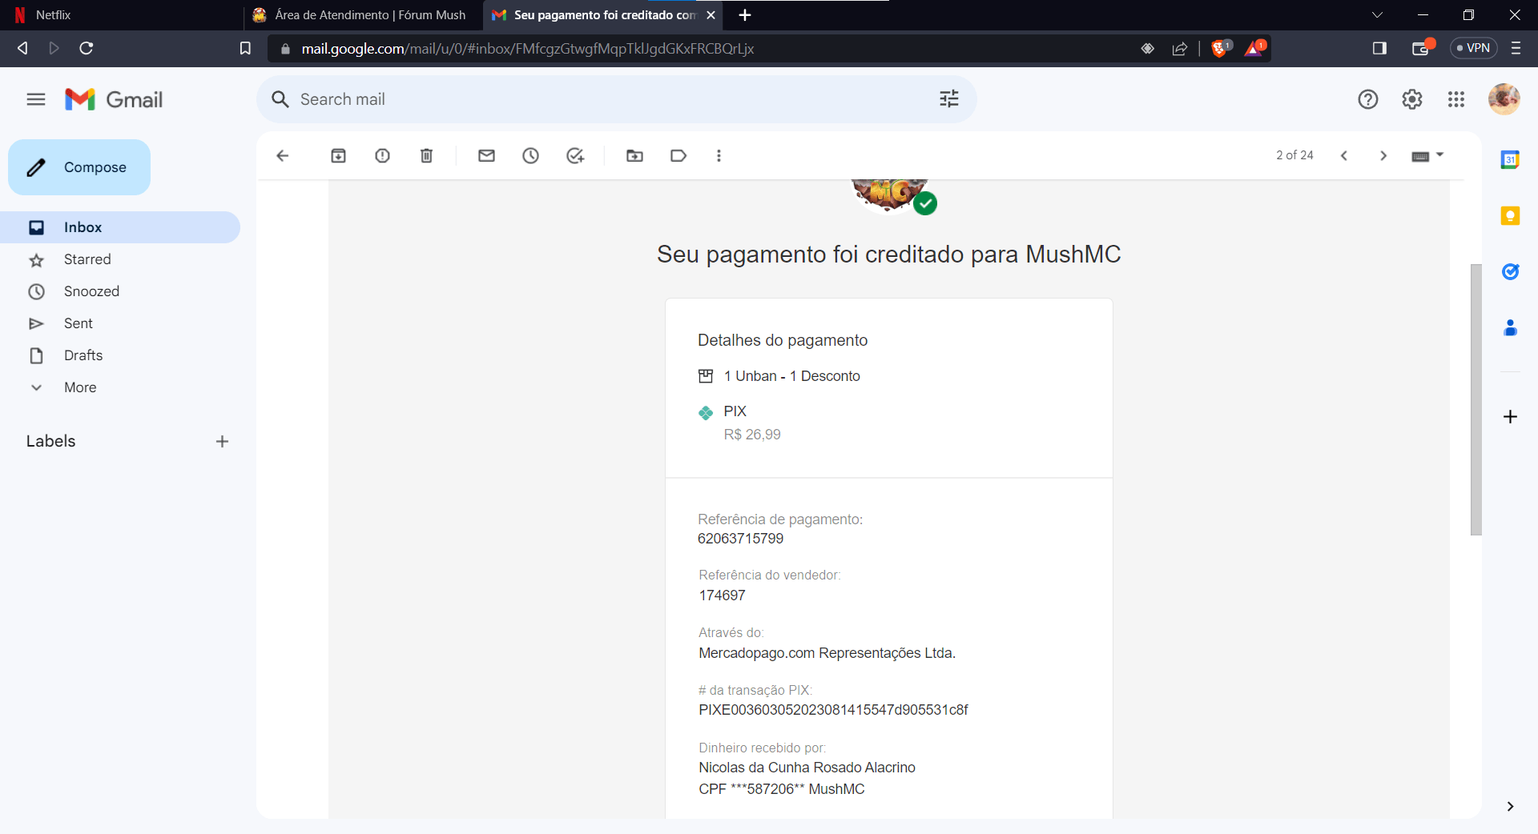Open new browser tab
The height and width of the screenshot is (834, 1538).
[x=745, y=15]
